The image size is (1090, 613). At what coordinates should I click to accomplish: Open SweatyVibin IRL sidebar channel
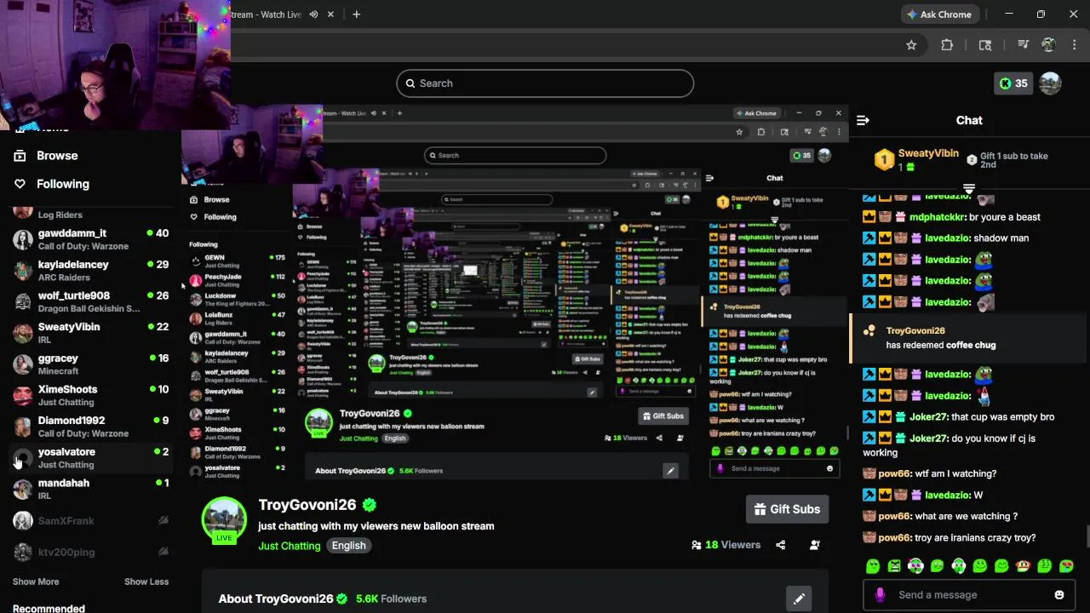[90, 333]
